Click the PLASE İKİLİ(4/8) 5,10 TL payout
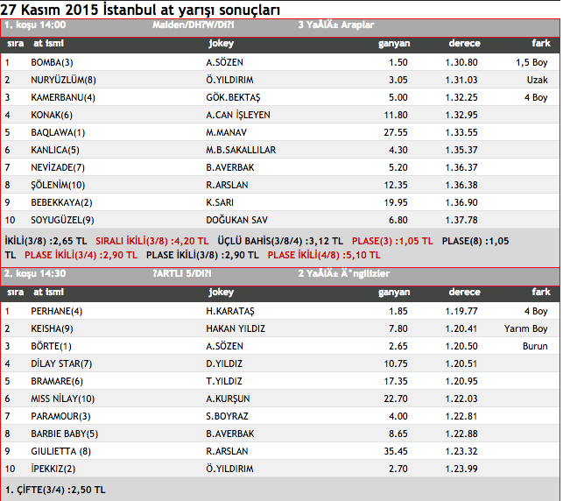The height and width of the screenshot is (501, 563). click(324, 255)
